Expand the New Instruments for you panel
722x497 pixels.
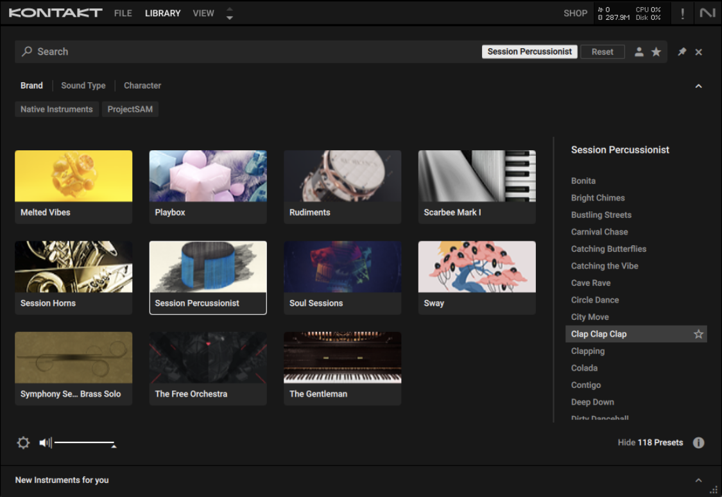pos(699,480)
